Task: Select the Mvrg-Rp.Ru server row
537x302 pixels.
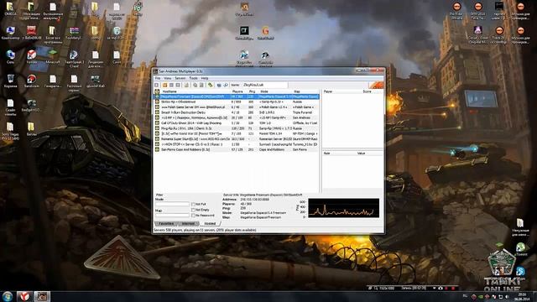Action: click(237, 128)
